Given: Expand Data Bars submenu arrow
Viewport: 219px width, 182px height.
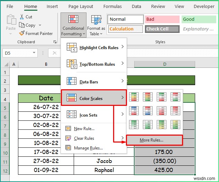Looking at the screenshot, I should (122, 81).
